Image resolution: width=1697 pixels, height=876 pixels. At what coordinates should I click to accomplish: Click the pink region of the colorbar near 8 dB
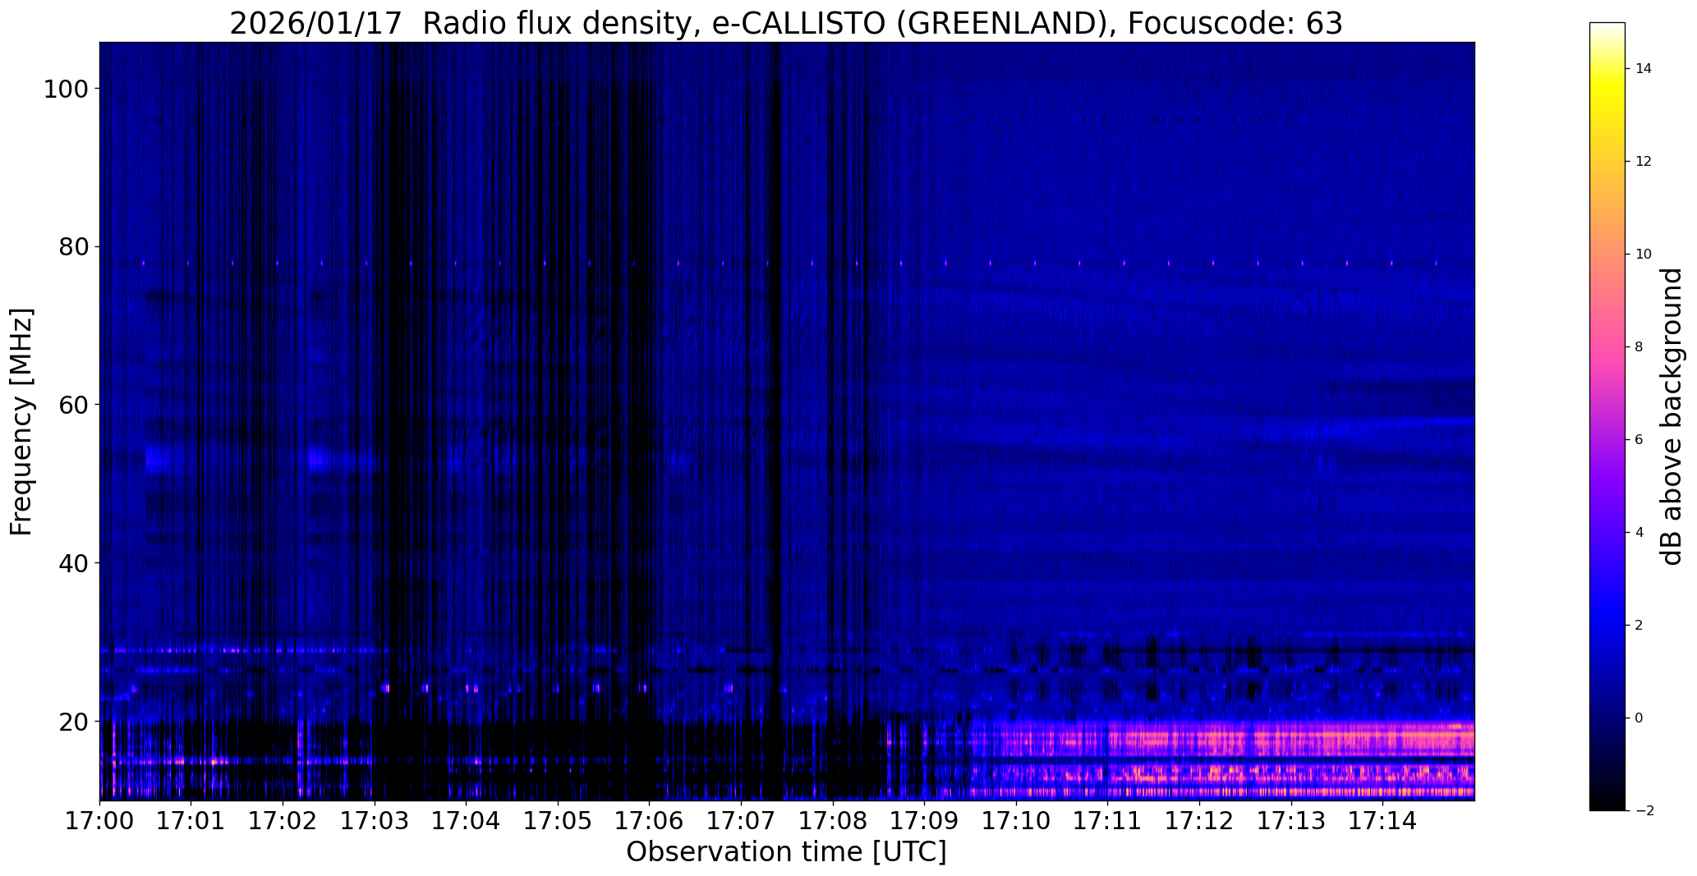1607,346
